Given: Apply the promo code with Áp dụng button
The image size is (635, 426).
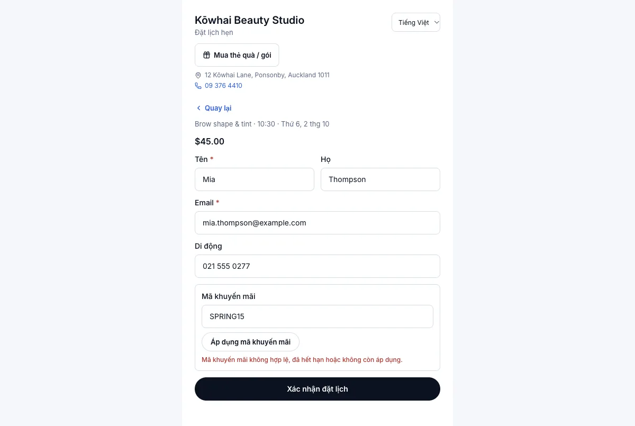Looking at the screenshot, I should tap(250, 342).
